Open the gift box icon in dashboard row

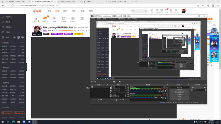coord(82,18)
